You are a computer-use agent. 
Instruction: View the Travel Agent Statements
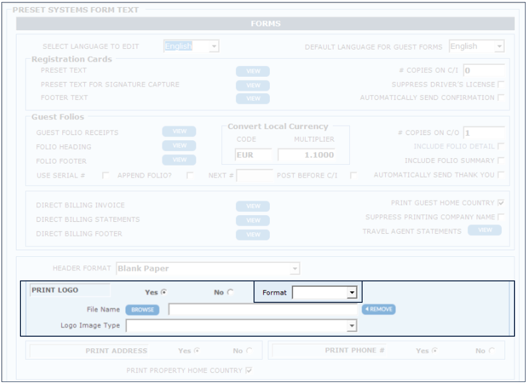[485, 230]
